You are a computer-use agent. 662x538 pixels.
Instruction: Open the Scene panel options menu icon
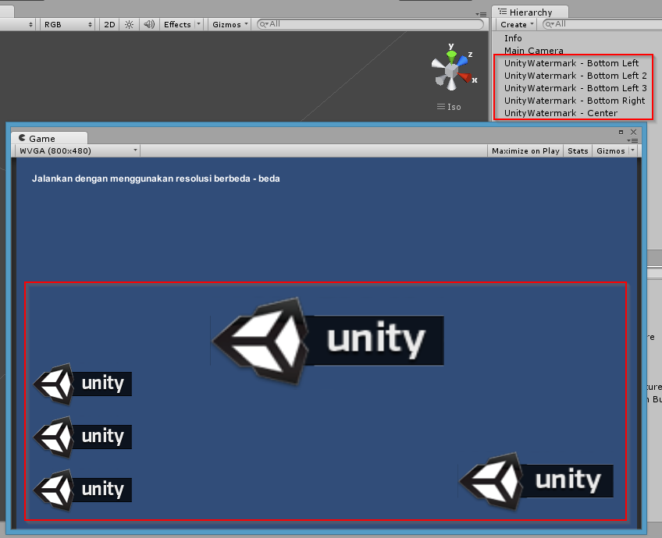[481, 14]
